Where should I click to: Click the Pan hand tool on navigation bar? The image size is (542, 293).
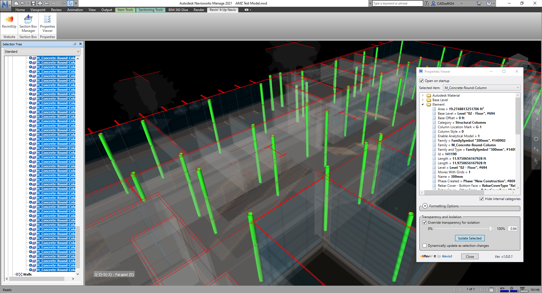pos(536,109)
